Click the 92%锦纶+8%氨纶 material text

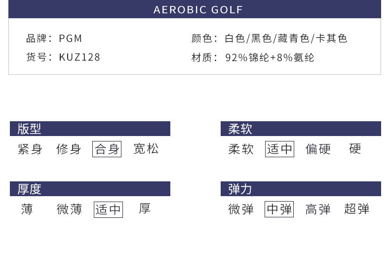270,58
